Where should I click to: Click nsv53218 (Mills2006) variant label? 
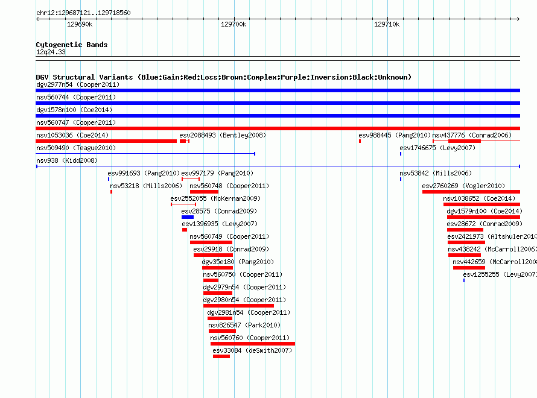pyautogui.click(x=146, y=186)
